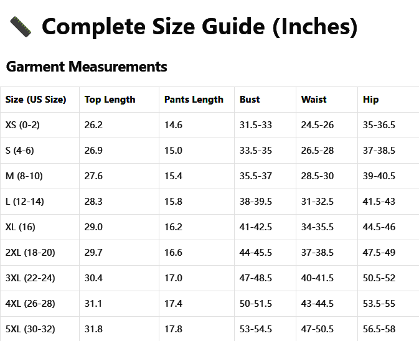
Task: Click the Complete Size Guide heading
Action: (x=200, y=26)
